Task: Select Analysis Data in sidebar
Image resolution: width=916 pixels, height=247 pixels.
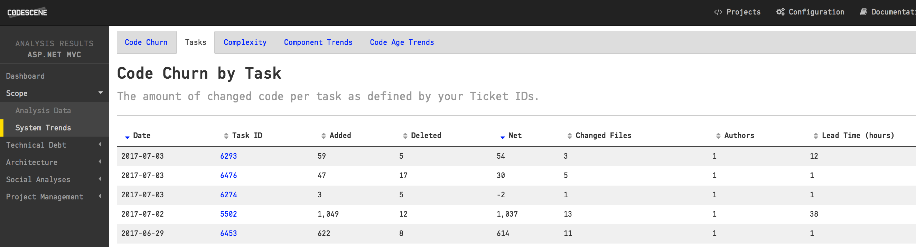Action: click(43, 110)
